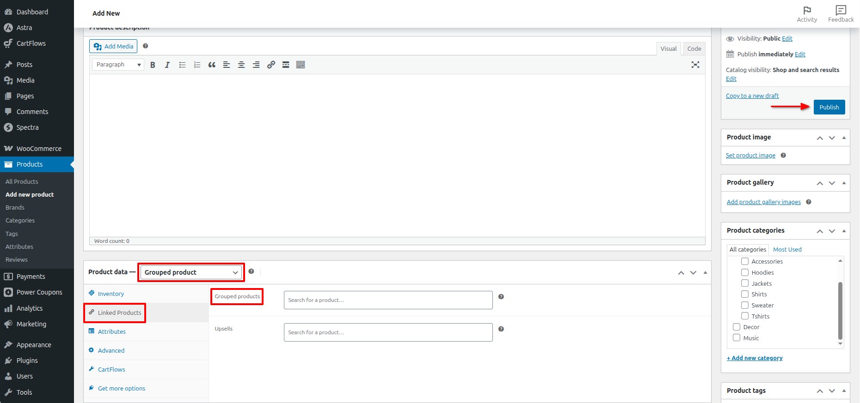The height and width of the screenshot is (403, 860).
Task: Open the Inventory product data tab
Action: [146, 294]
